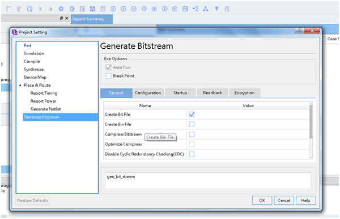
Task: Click the Value column header
Action: [x=248, y=106]
